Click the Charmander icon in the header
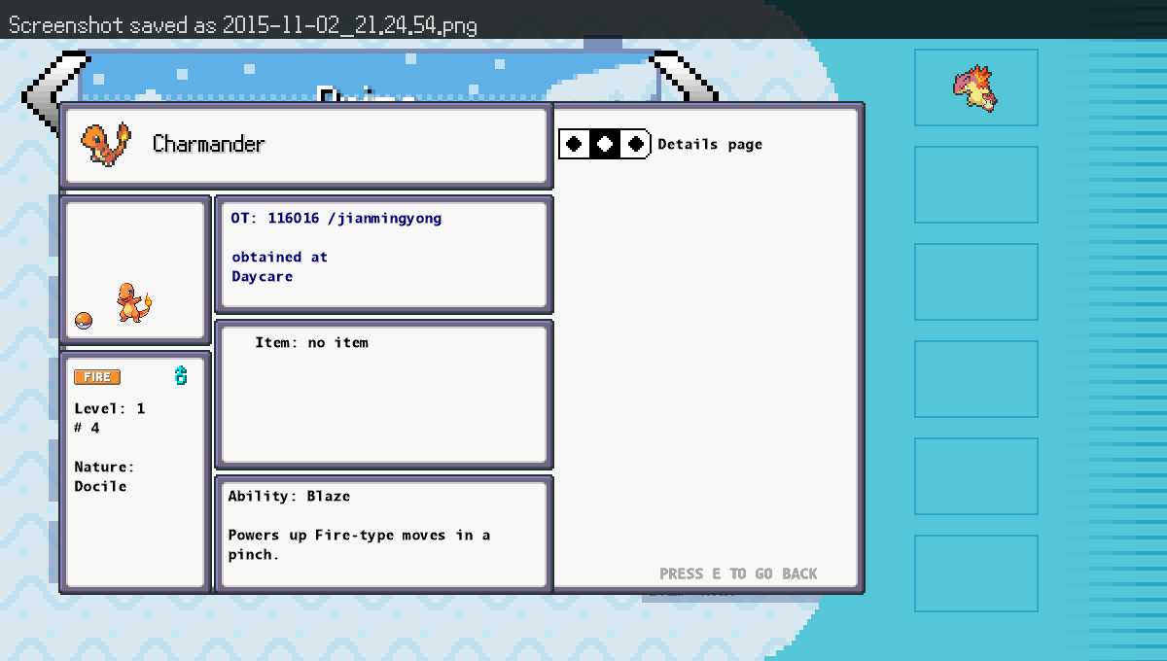Viewport: 1167px width, 661px height. (x=106, y=144)
